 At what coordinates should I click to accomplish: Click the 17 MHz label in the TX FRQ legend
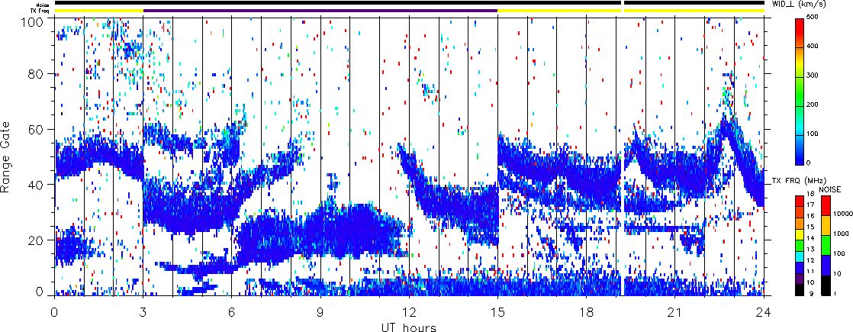(x=811, y=205)
